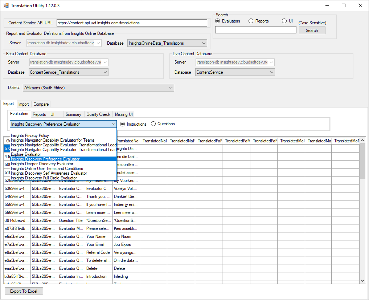Image resolution: width=369 pixels, height=300 pixels.
Task: Select the UI search radio button
Action: pyautogui.click(x=284, y=21)
